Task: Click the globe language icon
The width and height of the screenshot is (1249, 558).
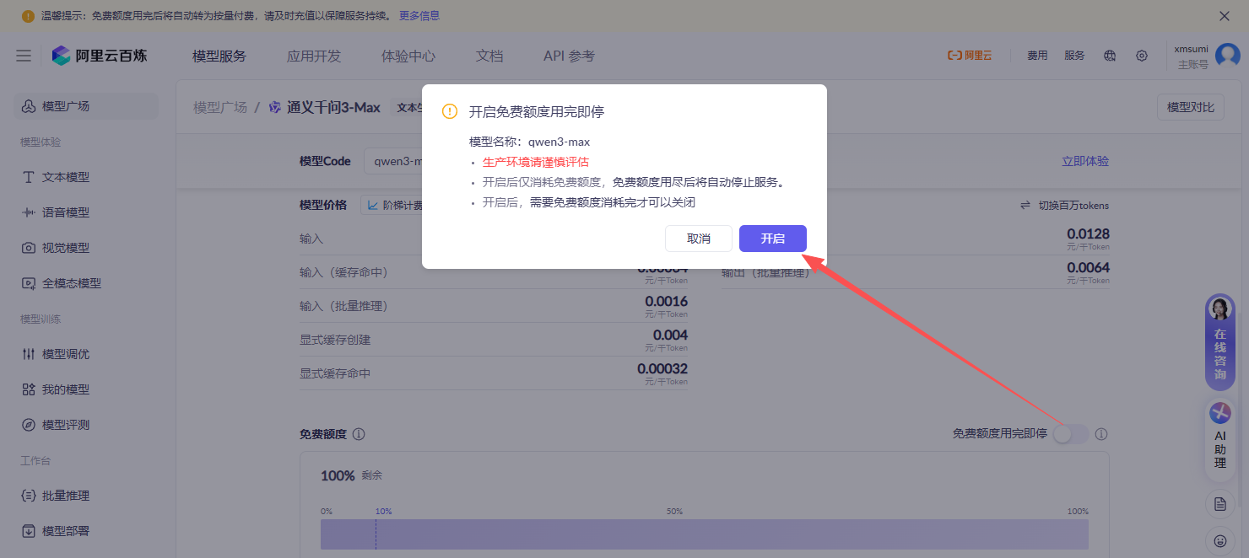Action: pos(1110,56)
